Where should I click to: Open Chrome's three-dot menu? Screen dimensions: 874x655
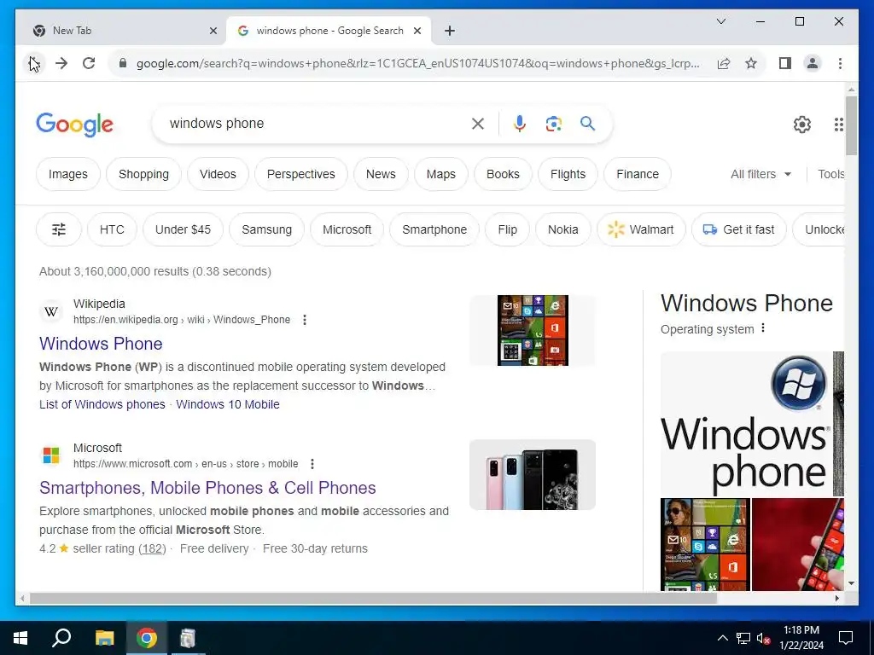click(x=840, y=63)
